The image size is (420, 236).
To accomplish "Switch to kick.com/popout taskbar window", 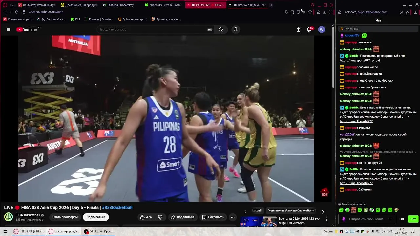I will pyautogui.click(x=64, y=231).
